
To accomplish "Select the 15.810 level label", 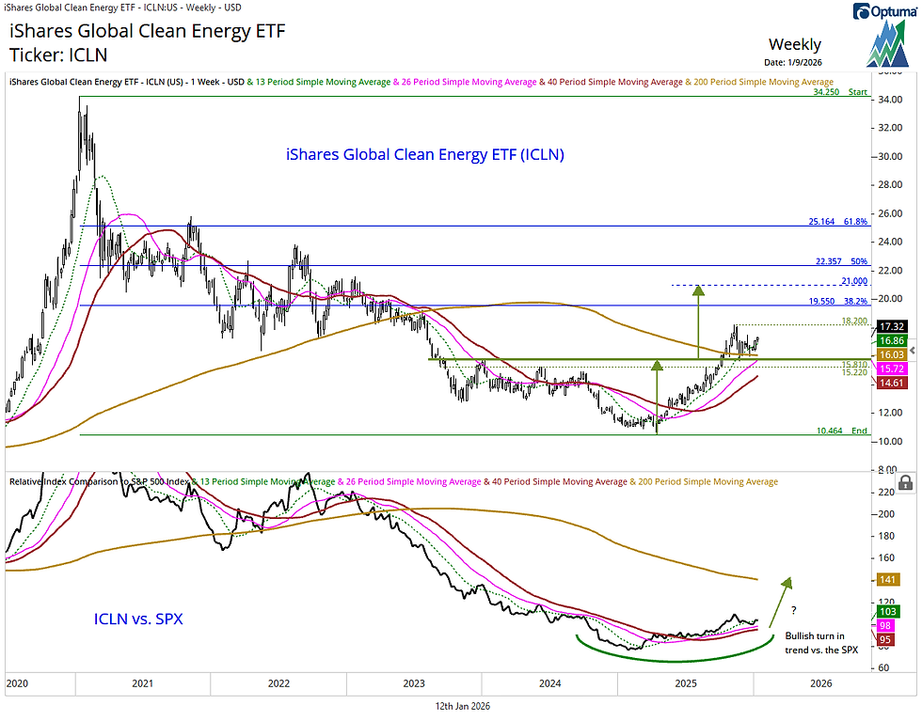I will (x=854, y=366).
